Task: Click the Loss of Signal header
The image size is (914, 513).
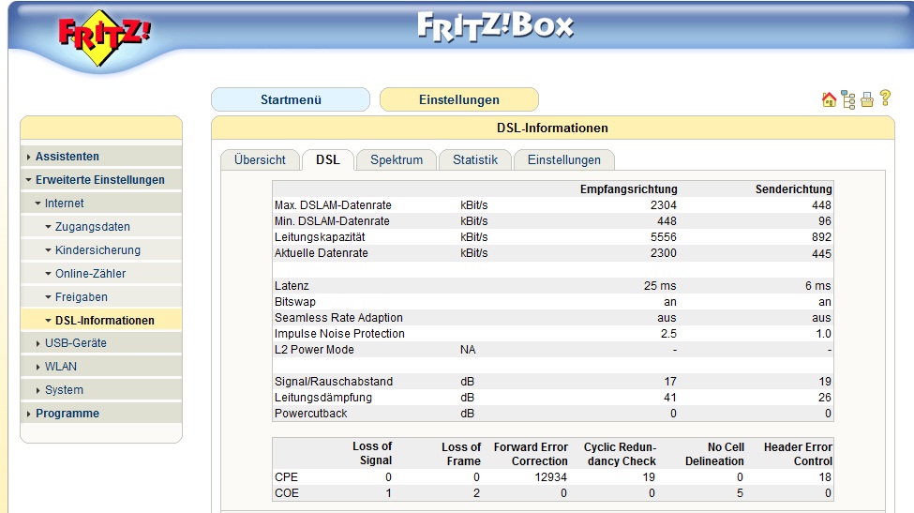Action: (372, 454)
